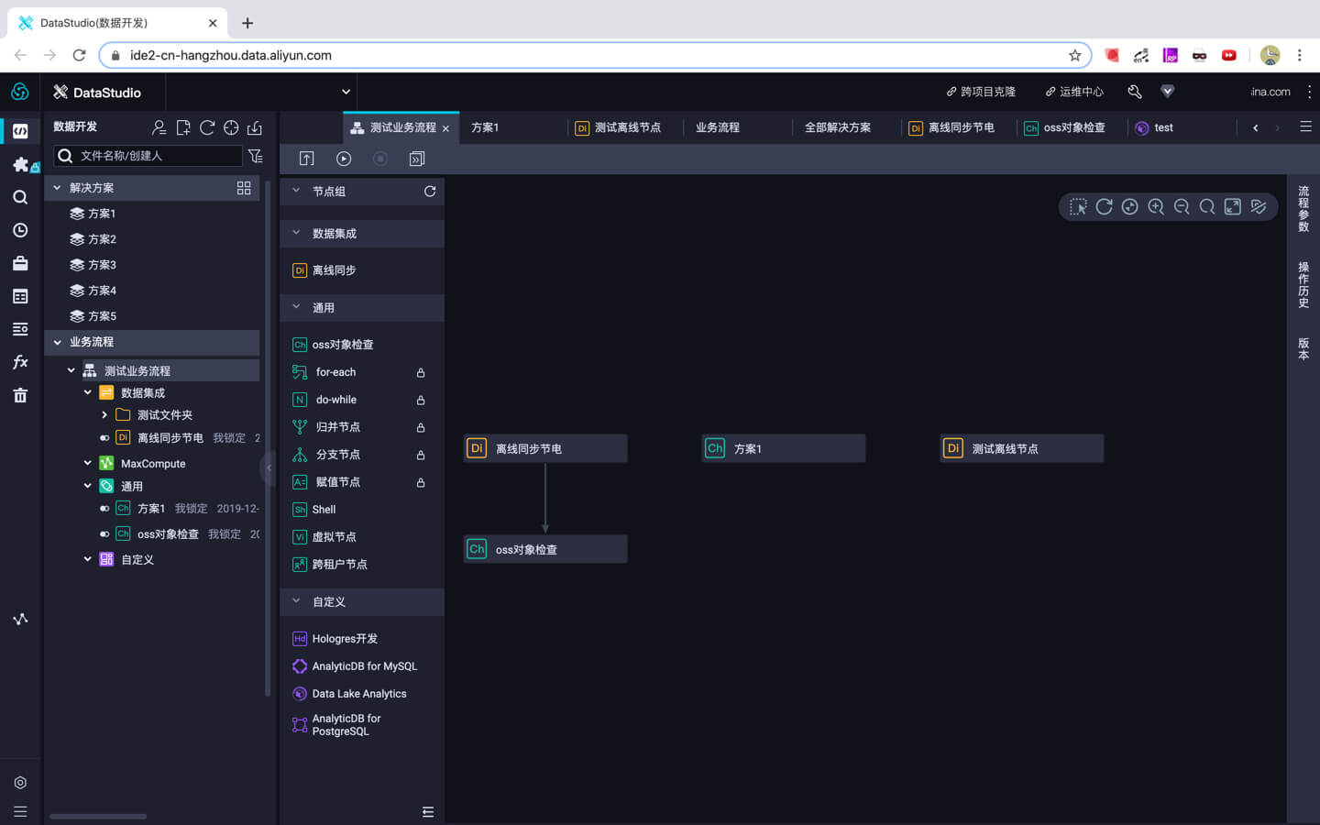1320x825 pixels.
Task: Click the wrench tool icon in header
Action: pos(1135,92)
